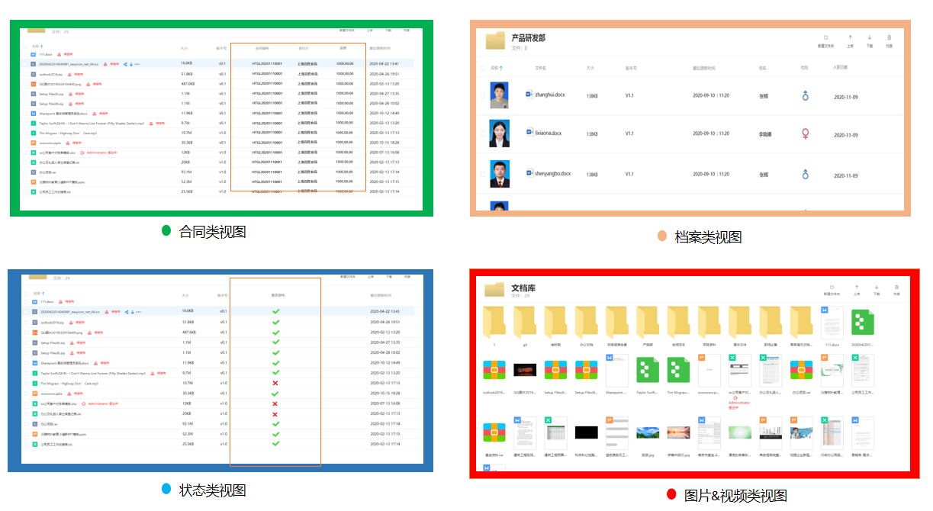Sort by 名称 arrow in status view

(x=43, y=293)
